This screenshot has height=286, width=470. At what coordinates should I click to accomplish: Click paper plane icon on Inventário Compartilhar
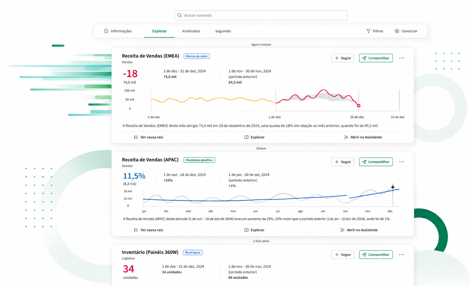[x=364, y=255]
